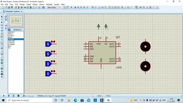
Task: Flip object vertically with Y-mirror
Action: point(6,29)
